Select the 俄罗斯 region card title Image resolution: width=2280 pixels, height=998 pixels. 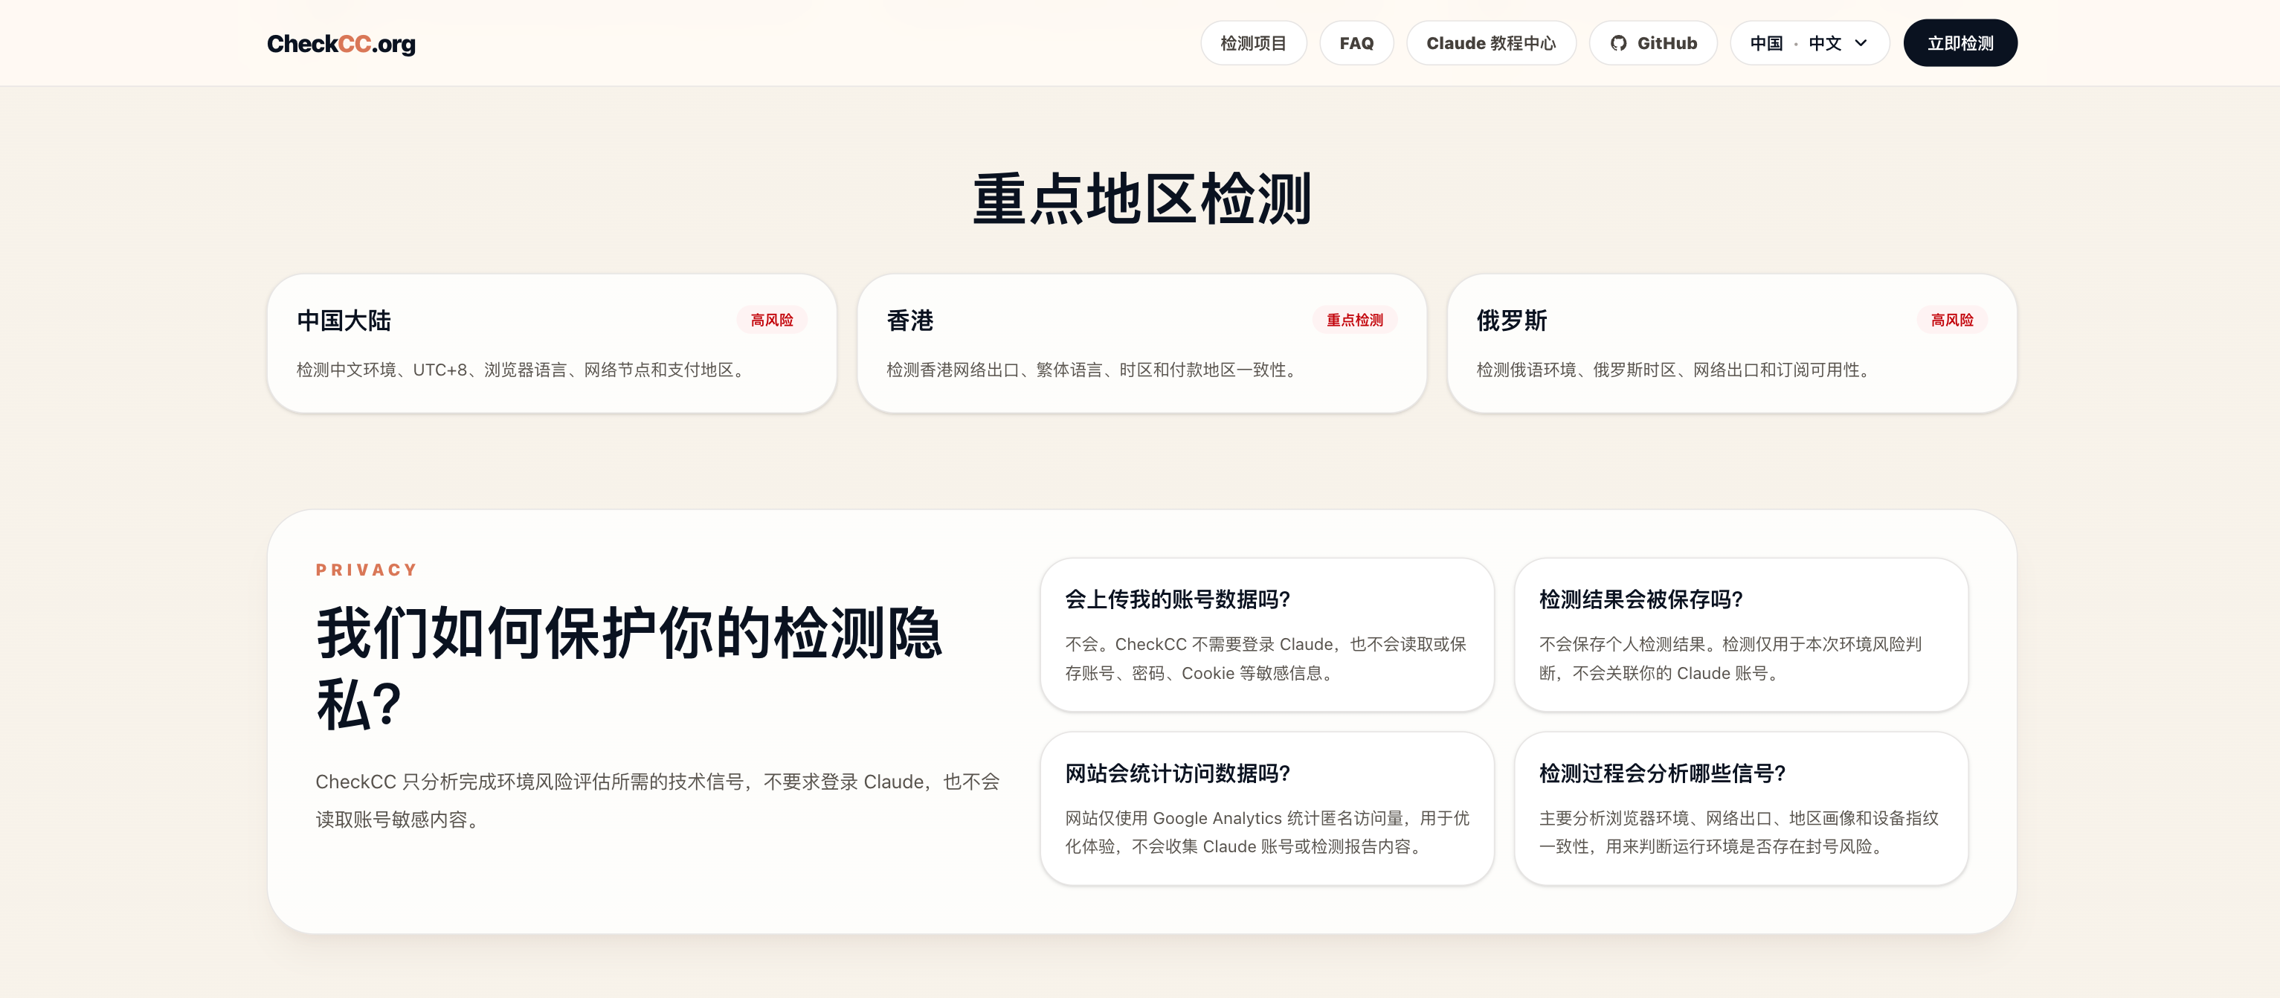(1512, 321)
